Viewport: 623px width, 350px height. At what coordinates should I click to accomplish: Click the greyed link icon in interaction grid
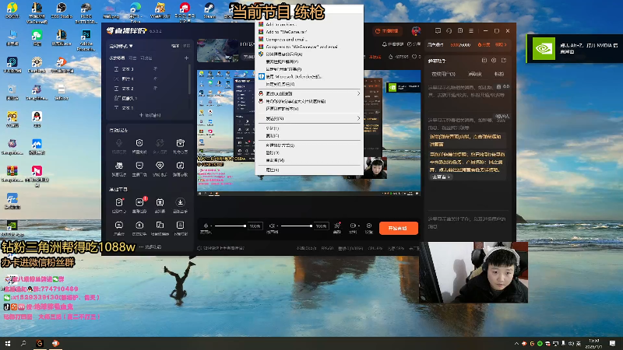pos(160,143)
